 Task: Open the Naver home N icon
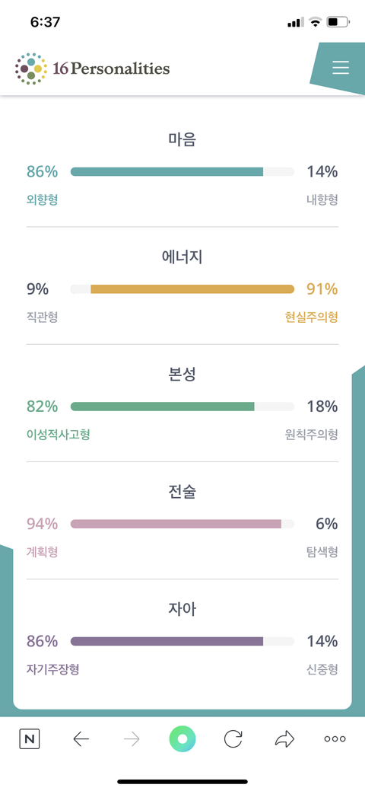[x=30, y=739]
